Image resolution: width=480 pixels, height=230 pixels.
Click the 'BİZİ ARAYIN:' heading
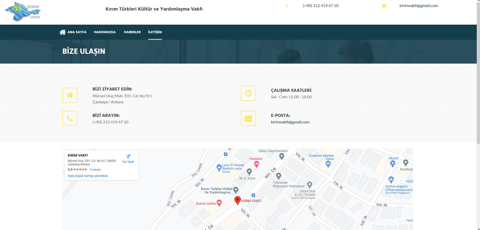pyautogui.click(x=106, y=115)
